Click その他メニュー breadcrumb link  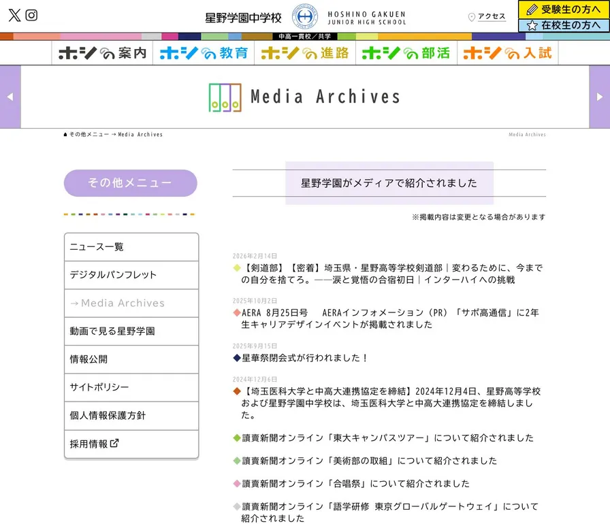[x=89, y=135]
